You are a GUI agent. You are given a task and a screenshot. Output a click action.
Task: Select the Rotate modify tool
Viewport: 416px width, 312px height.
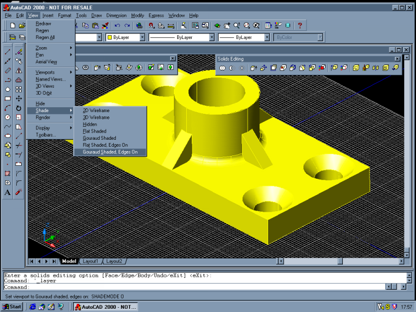point(19,108)
